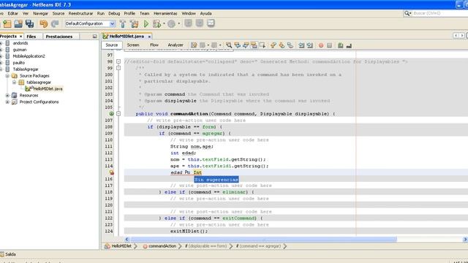This screenshot has height=263, width=468.
Task: Jump to Last Edit in editor toolbar
Action: 194,45
